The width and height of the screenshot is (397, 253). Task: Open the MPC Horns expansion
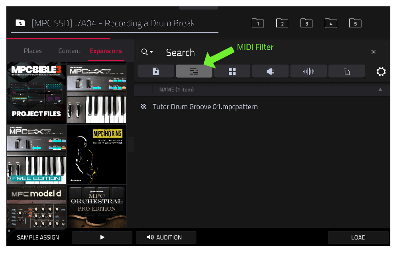point(97,154)
